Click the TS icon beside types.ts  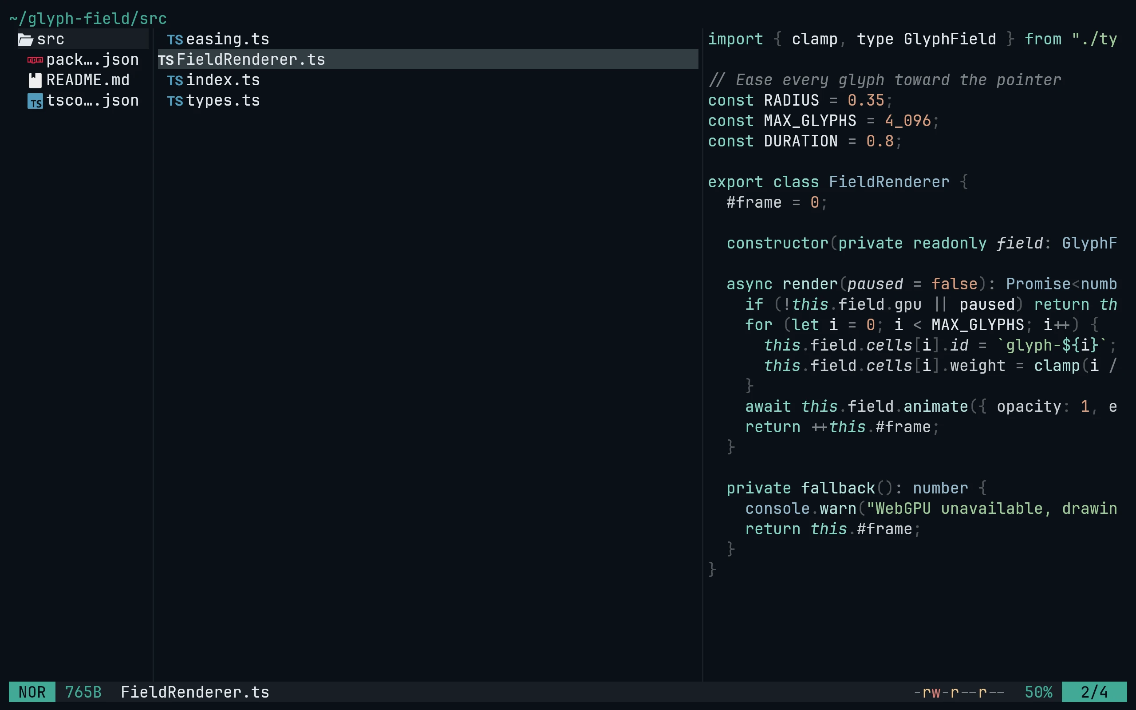tap(175, 101)
